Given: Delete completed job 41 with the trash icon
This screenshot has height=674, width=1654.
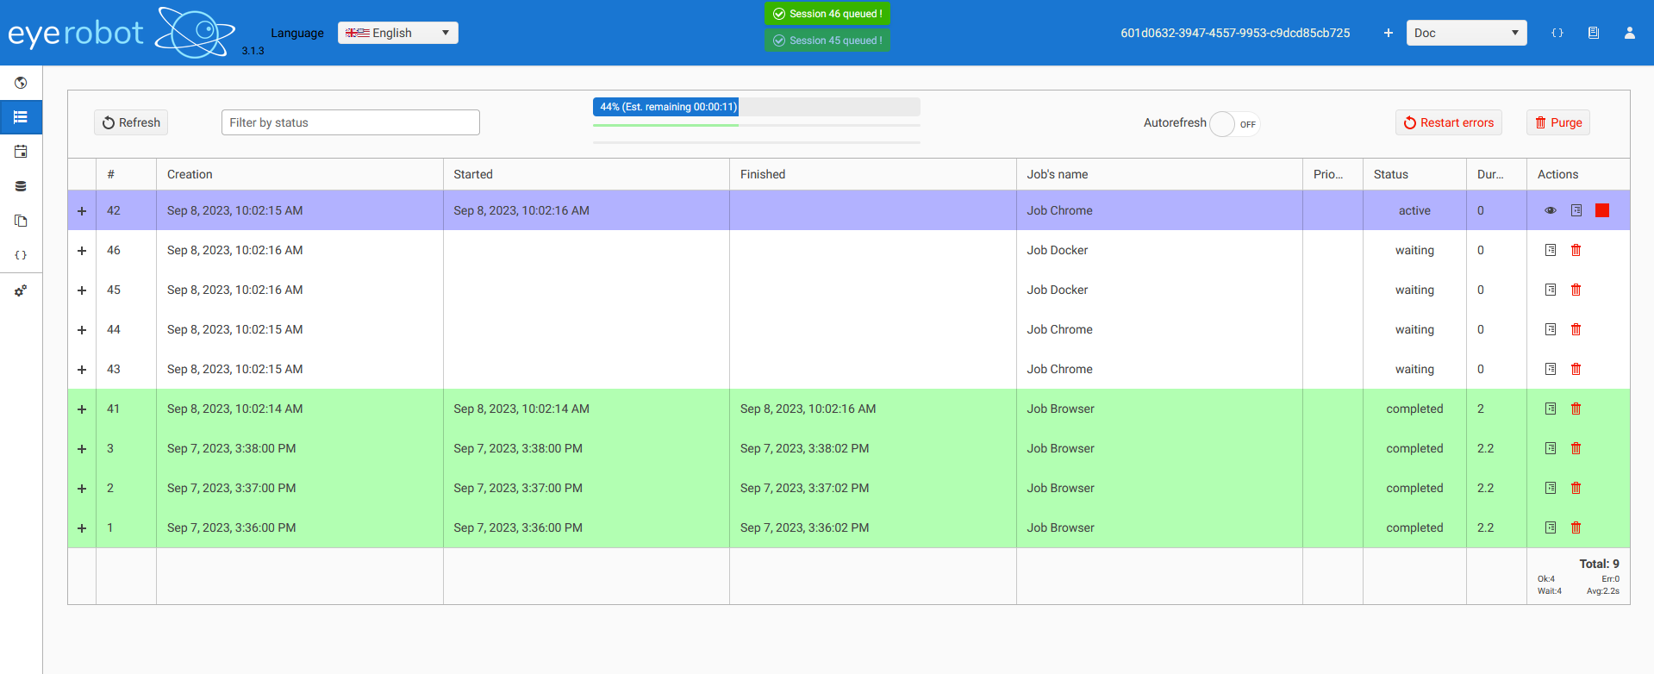Looking at the screenshot, I should (1576, 409).
